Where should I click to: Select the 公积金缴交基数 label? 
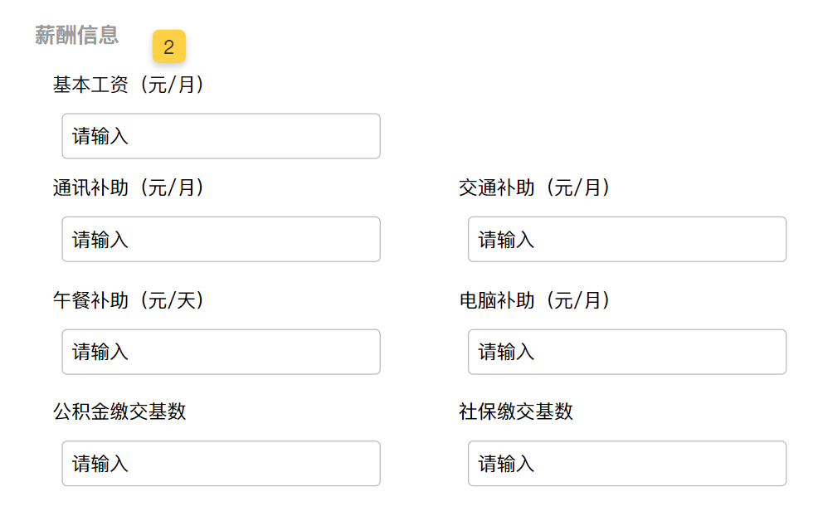[x=119, y=411]
